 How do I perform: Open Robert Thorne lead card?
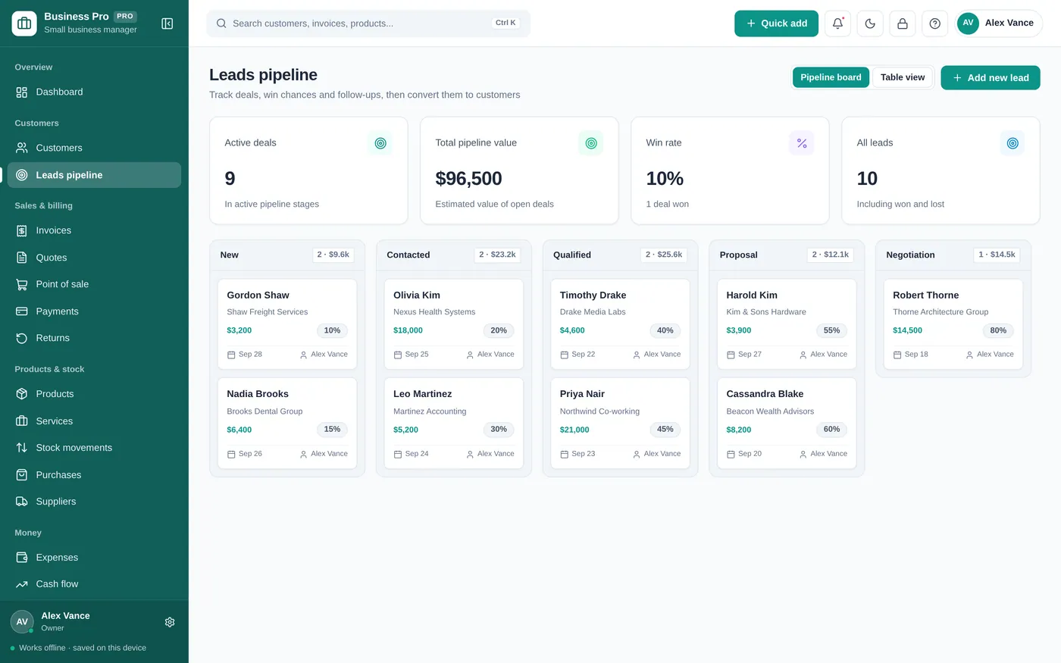coord(953,324)
